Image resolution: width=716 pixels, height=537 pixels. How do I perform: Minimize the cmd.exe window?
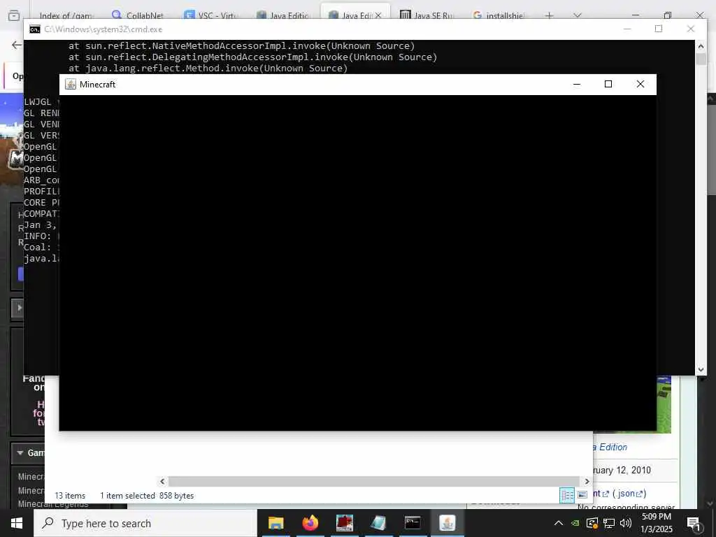coord(627,29)
